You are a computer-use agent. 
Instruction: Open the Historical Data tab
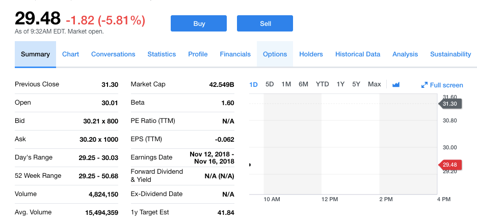coord(358,54)
